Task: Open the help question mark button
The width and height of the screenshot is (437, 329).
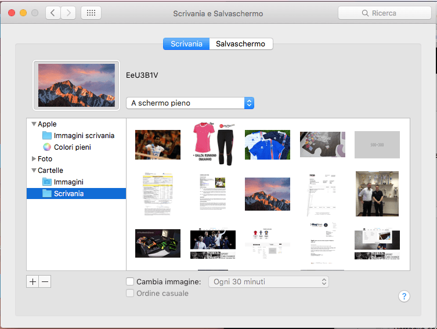Action: coord(404,296)
